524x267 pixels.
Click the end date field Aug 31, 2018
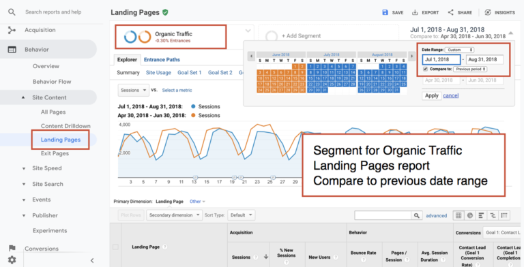(x=484, y=59)
